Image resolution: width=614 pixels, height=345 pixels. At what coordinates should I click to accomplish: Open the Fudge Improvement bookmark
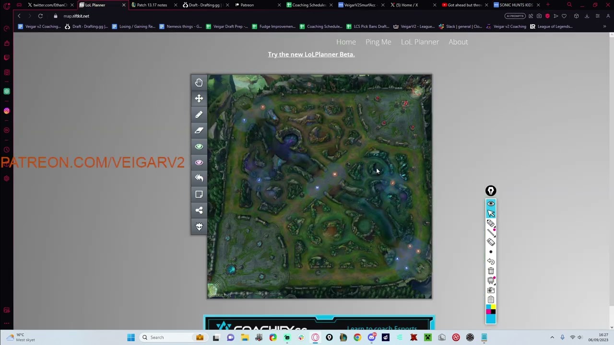(x=273, y=26)
